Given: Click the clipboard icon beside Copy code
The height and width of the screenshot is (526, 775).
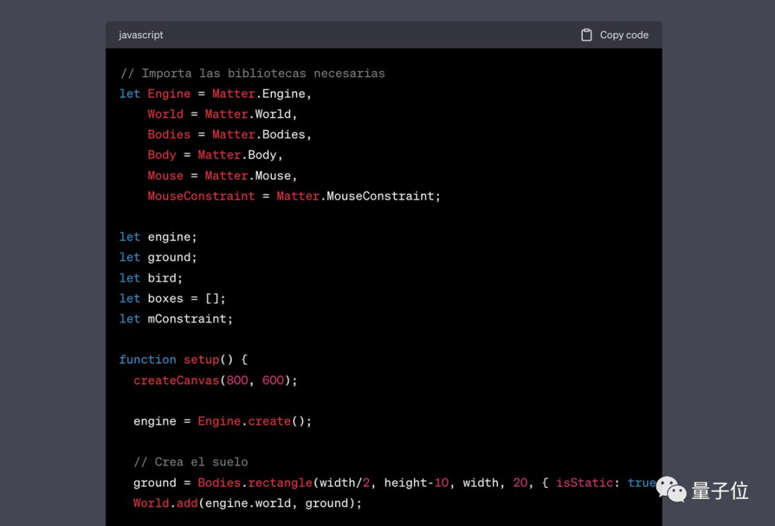Looking at the screenshot, I should coord(586,35).
